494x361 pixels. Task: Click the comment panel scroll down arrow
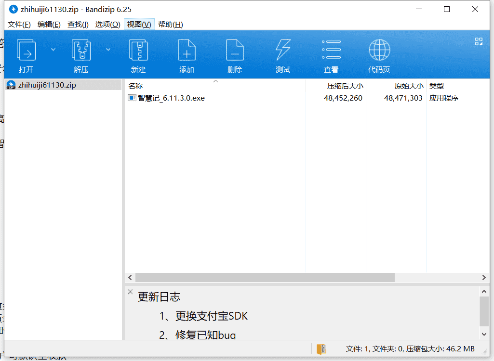tap(484, 334)
